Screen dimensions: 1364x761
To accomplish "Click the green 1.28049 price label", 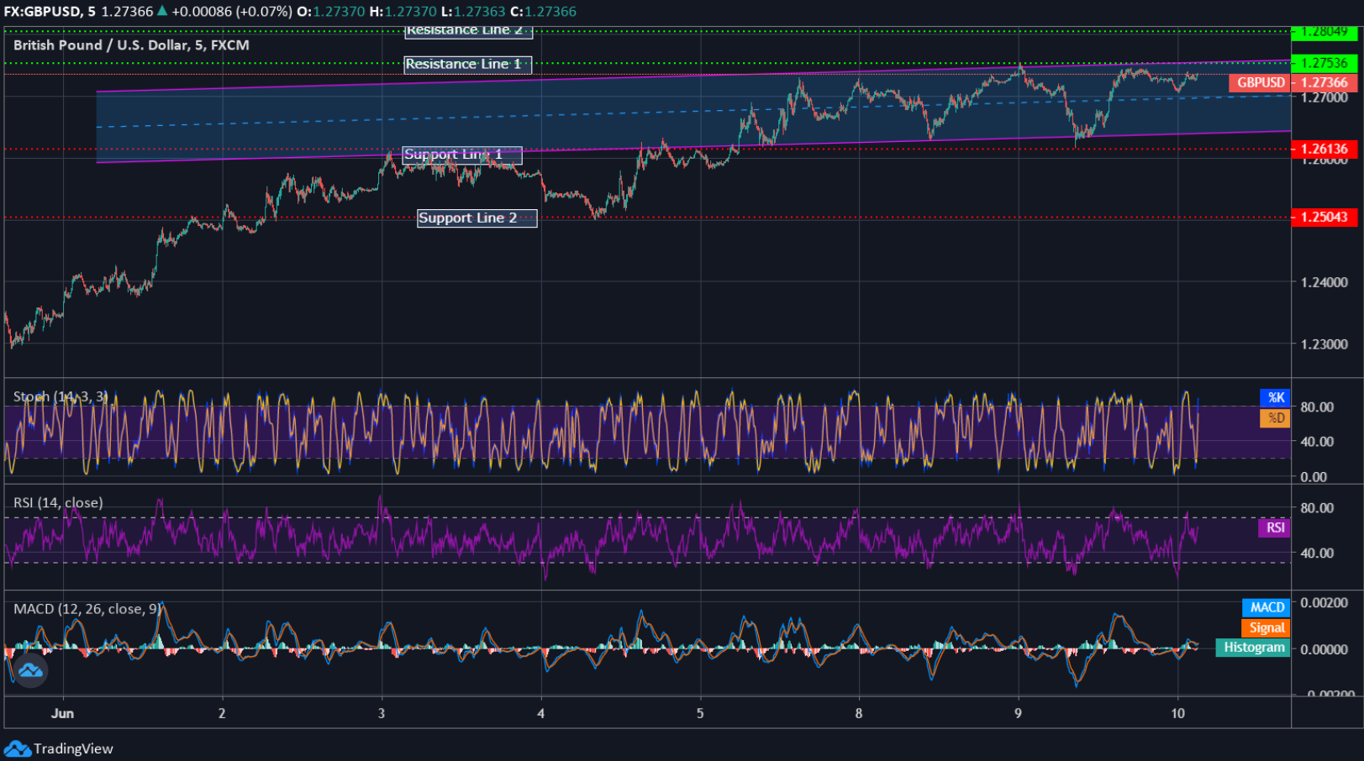I will point(1325,34).
